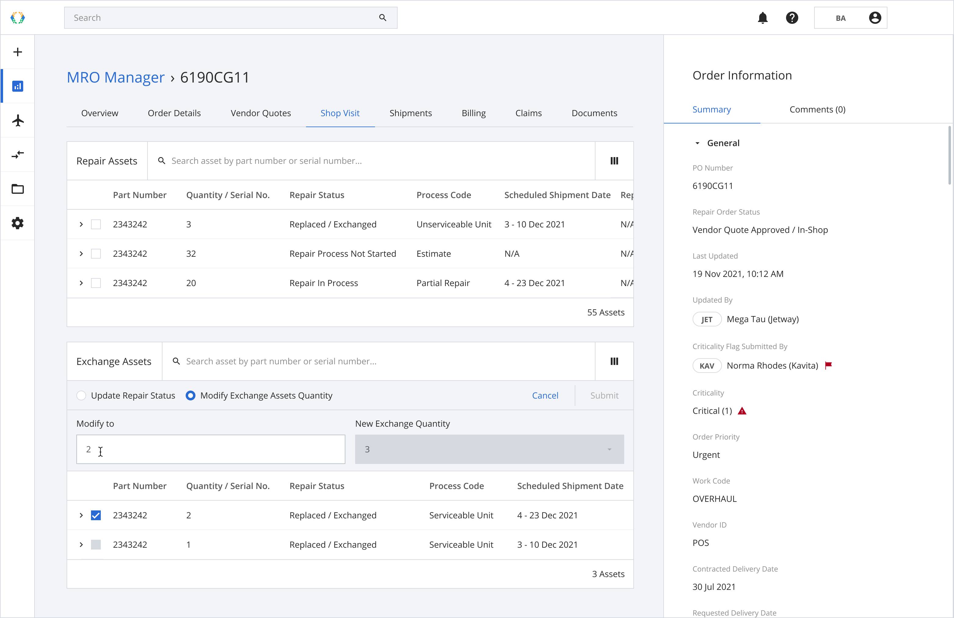
Task: Focus the global Search field
Action: [x=231, y=18]
